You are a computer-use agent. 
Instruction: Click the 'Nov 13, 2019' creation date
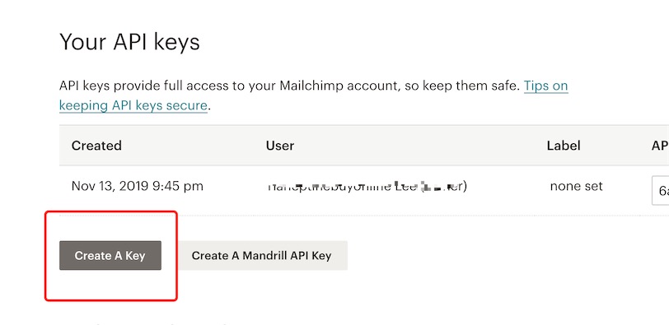click(x=110, y=186)
